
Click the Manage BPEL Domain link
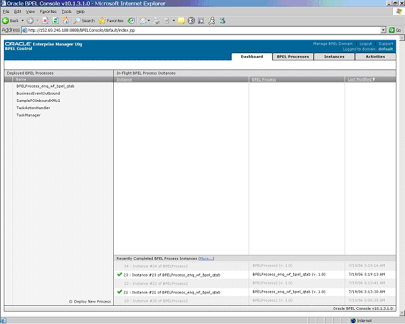click(333, 44)
